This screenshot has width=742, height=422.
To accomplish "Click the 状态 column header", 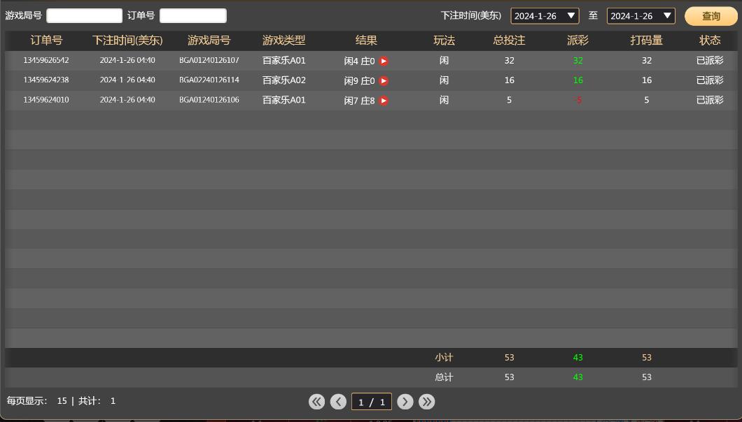I will click(x=710, y=41).
